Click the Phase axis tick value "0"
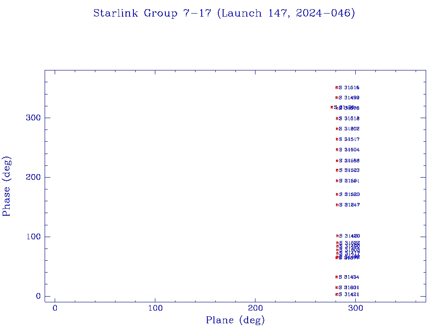This screenshot has height=336, width=448. 38,296
